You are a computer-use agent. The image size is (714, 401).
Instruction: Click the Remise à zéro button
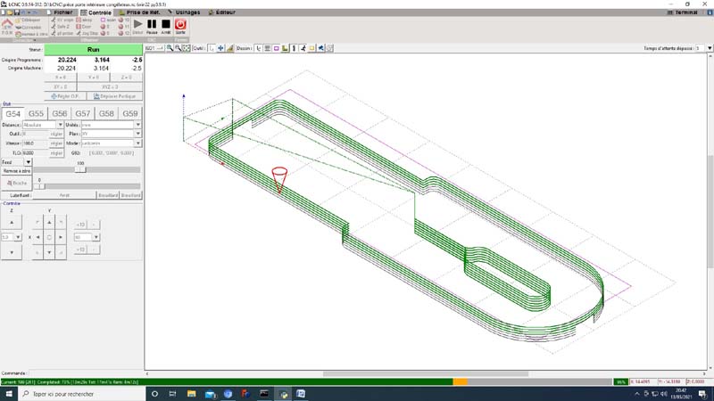tap(16, 169)
